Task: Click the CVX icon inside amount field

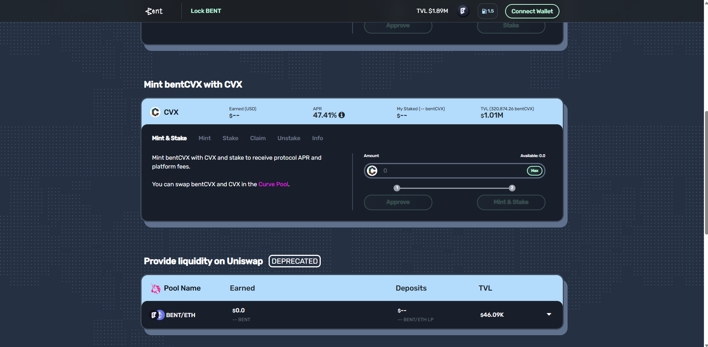Action: pyautogui.click(x=372, y=171)
